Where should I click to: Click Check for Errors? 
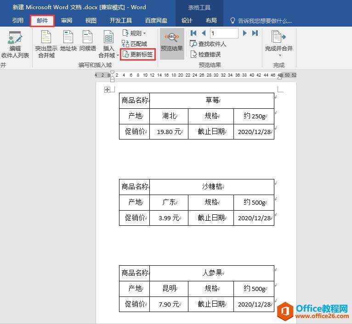tap(205, 55)
